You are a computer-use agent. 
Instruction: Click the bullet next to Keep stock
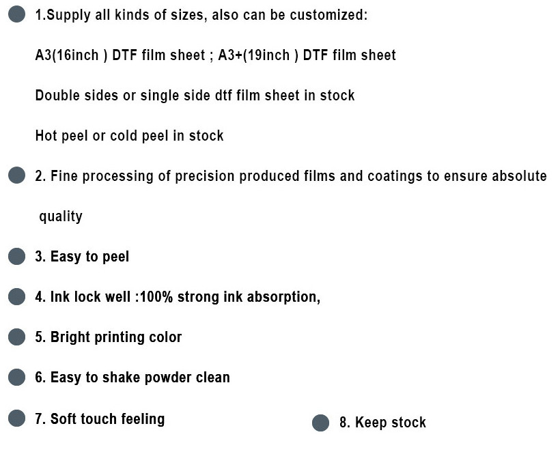320,423
